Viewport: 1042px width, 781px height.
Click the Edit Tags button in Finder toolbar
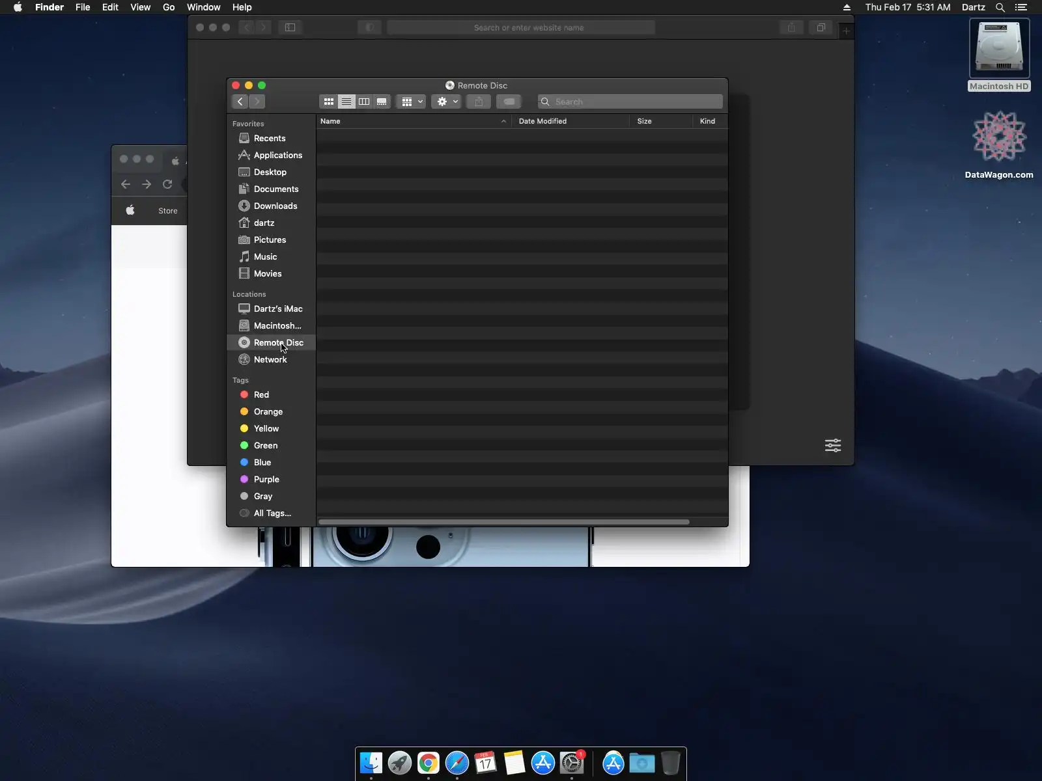[509, 102]
